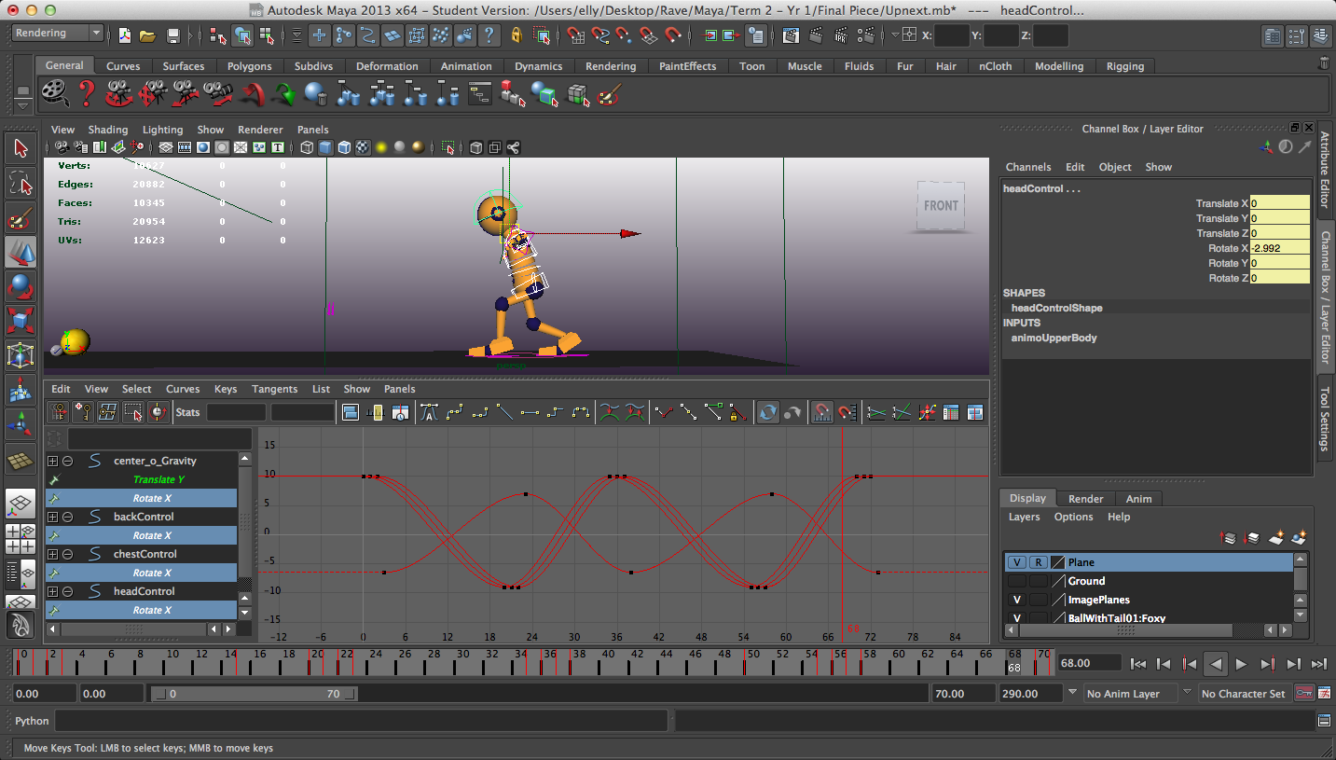The width and height of the screenshot is (1336, 760).
Task: Collapse the center_o_Gravity channel group
Action: (66, 461)
